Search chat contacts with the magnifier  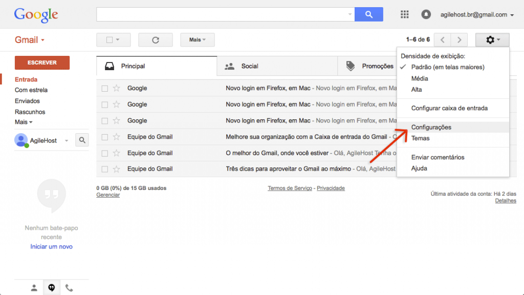(x=82, y=140)
